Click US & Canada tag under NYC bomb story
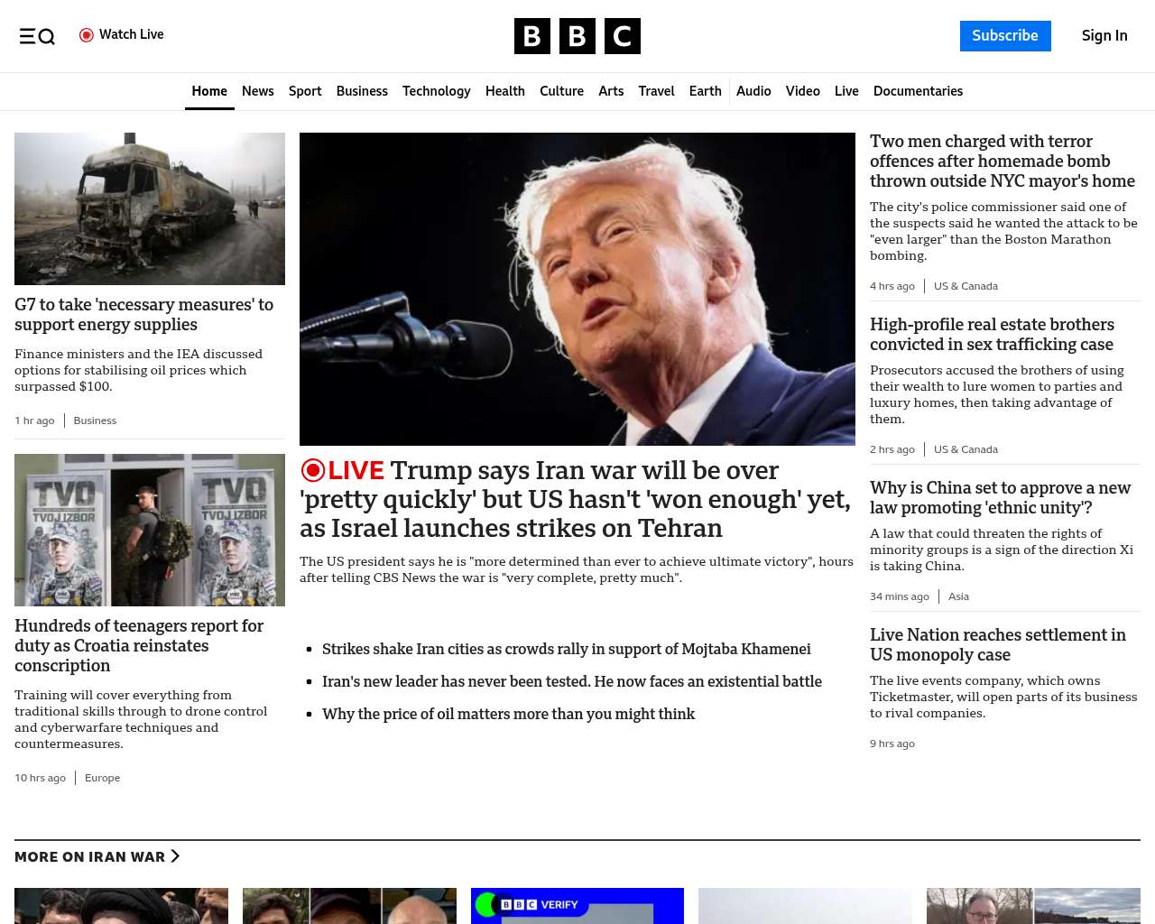This screenshot has width=1155, height=924. tap(966, 286)
